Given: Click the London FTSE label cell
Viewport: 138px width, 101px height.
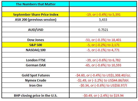Looking at the screenshot, I should [x=36, y=60].
